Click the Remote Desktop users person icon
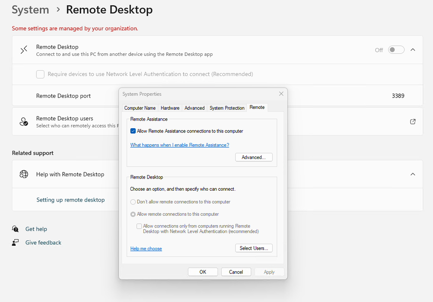 (x=24, y=121)
